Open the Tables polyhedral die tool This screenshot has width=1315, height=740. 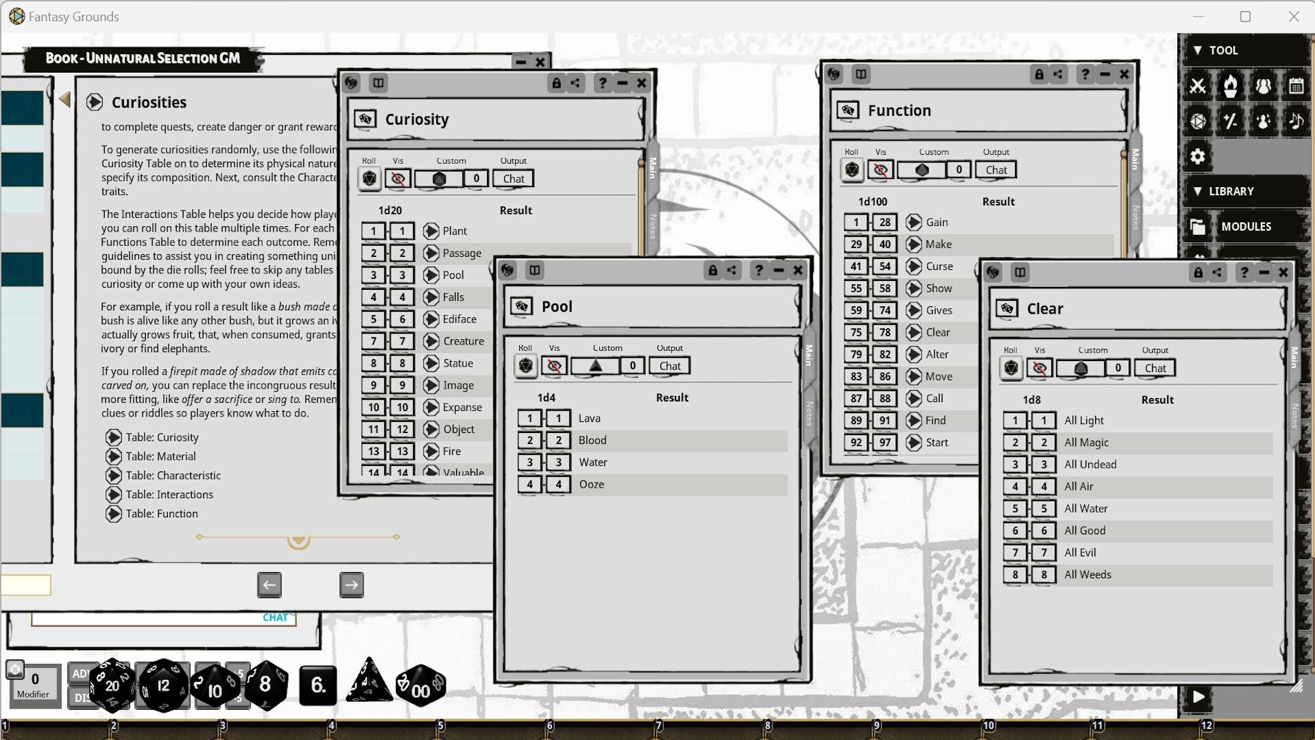[1199, 121]
